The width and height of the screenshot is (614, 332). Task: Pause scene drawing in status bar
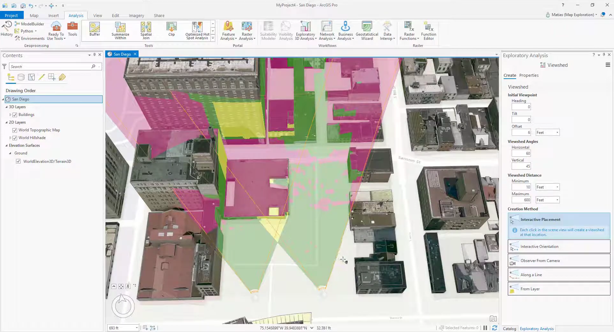coord(485,328)
